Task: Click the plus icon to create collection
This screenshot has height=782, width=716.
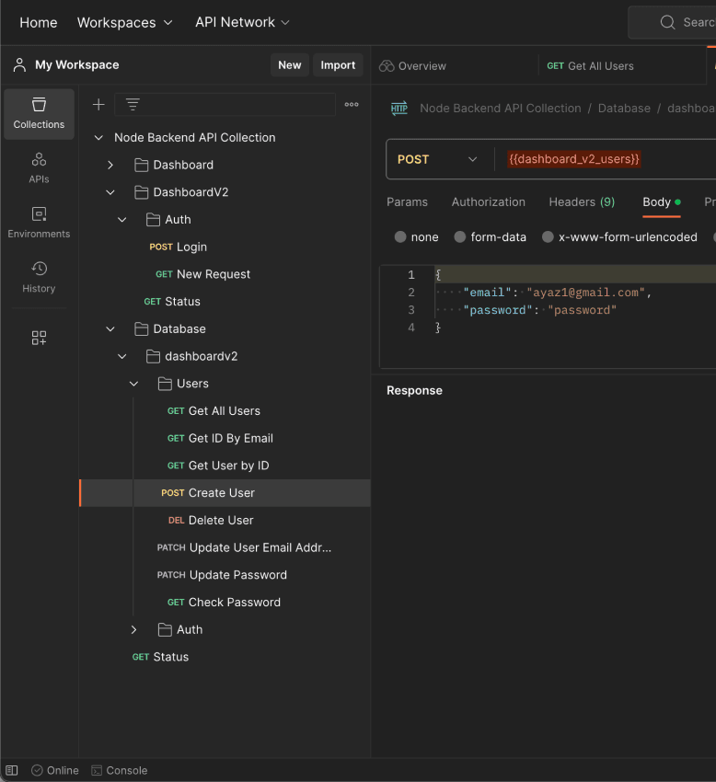Action: 98,105
